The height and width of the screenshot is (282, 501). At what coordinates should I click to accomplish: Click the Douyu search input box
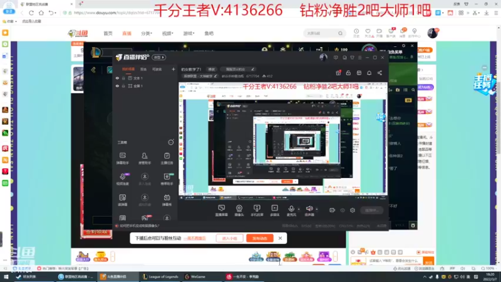point(321,33)
